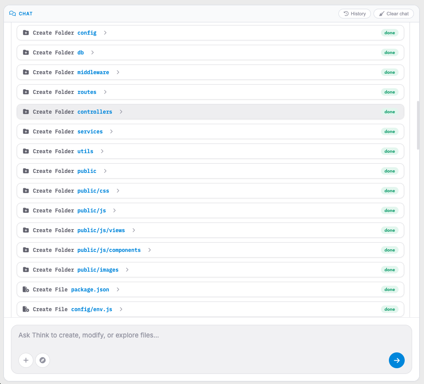Expand the config folder chevron

tap(105, 33)
